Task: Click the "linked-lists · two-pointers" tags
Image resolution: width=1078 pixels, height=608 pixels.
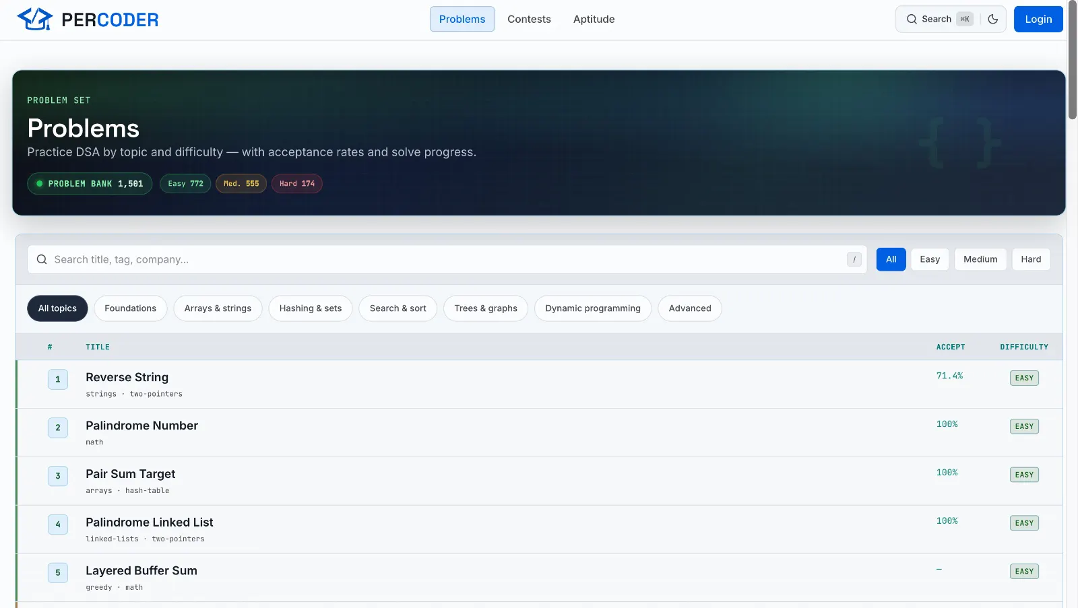Action: pyautogui.click(x=145, y=540)
